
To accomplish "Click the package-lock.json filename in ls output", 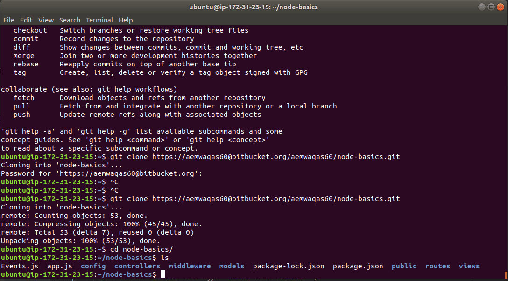I will point(289,266).
